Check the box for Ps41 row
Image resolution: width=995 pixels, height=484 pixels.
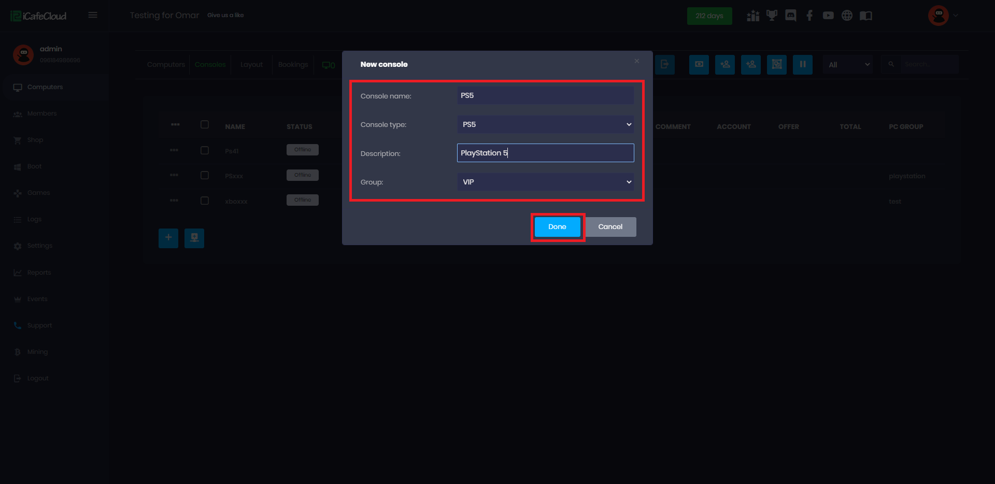click(x=205, y=150)
